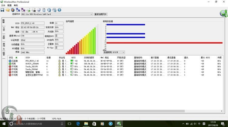Click the 速度 field showing 336
Viewport: 228px width, 127px height.
tap(32, 36)
